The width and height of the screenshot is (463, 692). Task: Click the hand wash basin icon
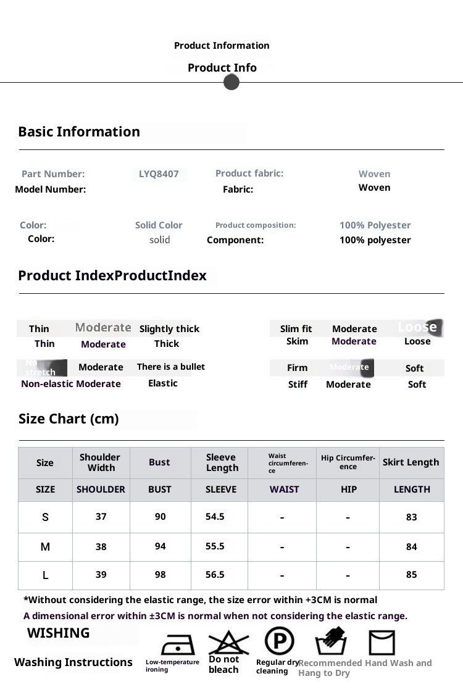pos(331,642)
